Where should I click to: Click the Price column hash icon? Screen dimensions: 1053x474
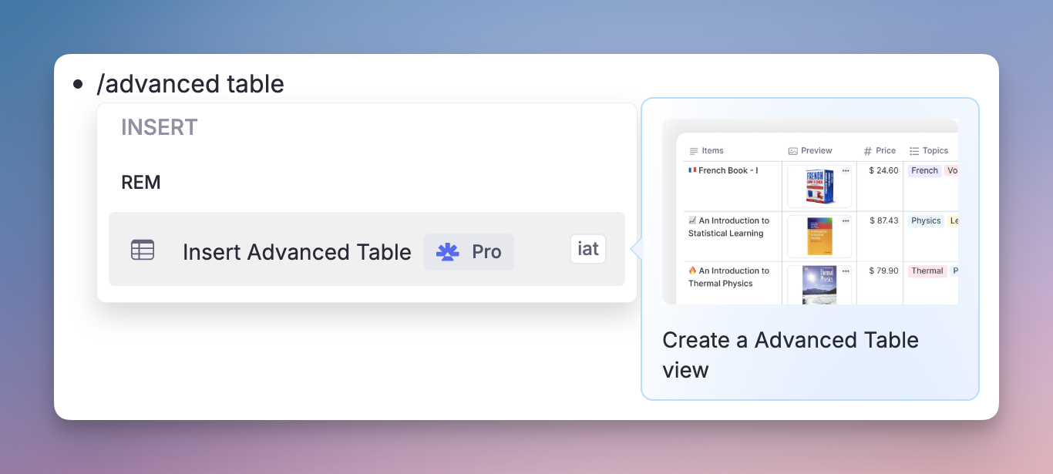click(x=867, y=151)
